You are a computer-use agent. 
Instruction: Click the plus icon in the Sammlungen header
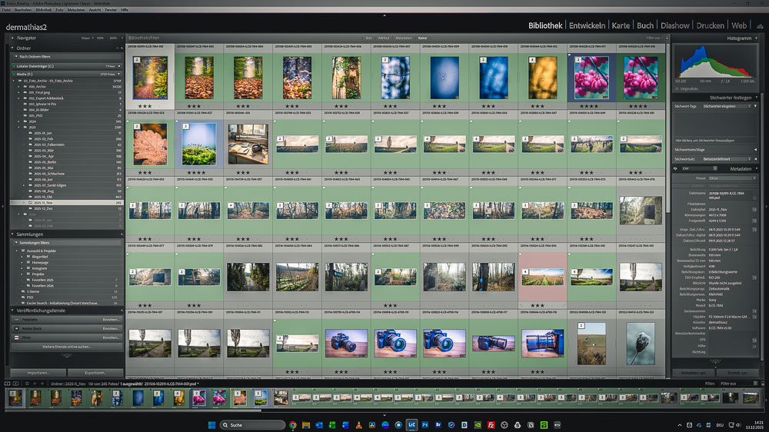pyautogui.click(x=122, y=234)
